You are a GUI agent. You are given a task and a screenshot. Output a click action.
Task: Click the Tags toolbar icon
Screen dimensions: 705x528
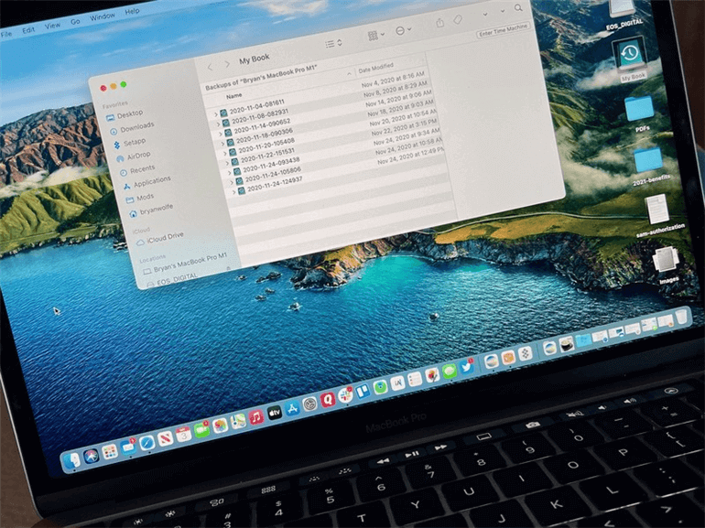click(457, 20)
